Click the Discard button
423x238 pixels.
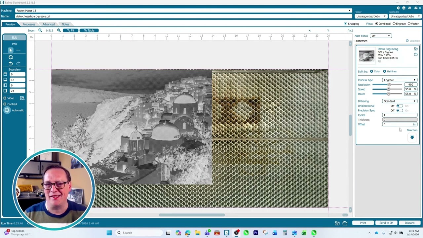pos(409,223)
